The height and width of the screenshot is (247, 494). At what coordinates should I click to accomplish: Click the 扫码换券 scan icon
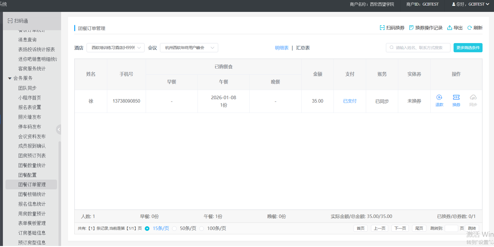point(382,28)
